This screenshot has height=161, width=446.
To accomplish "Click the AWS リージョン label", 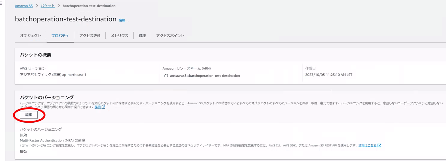I will (33, 69).
